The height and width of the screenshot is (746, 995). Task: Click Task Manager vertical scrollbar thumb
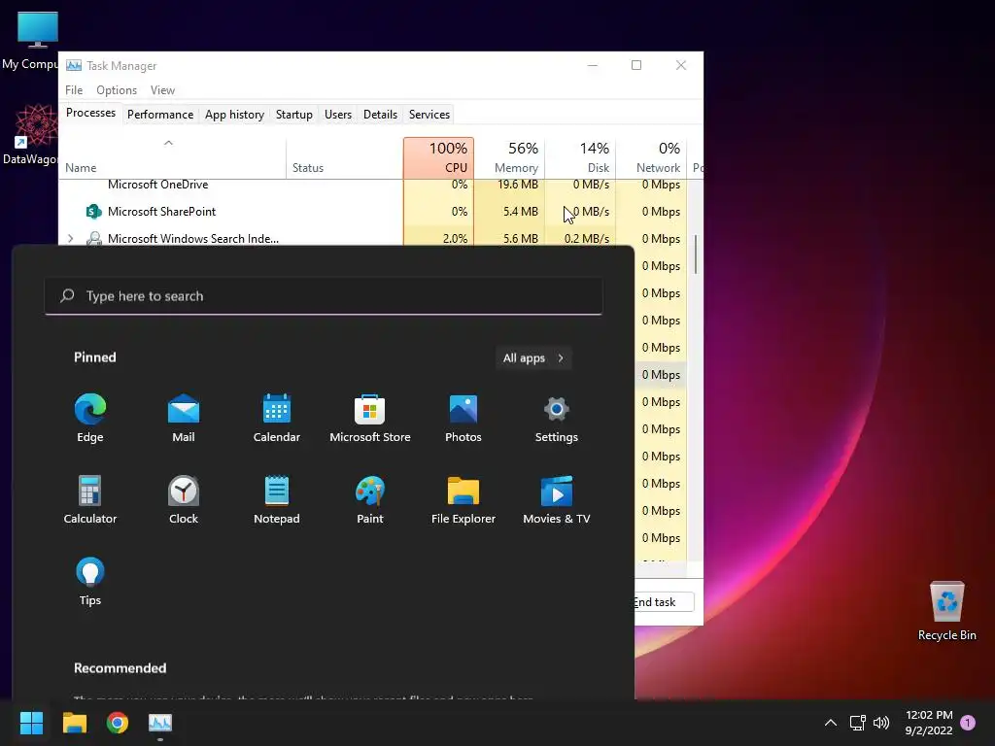click(696, 254)
